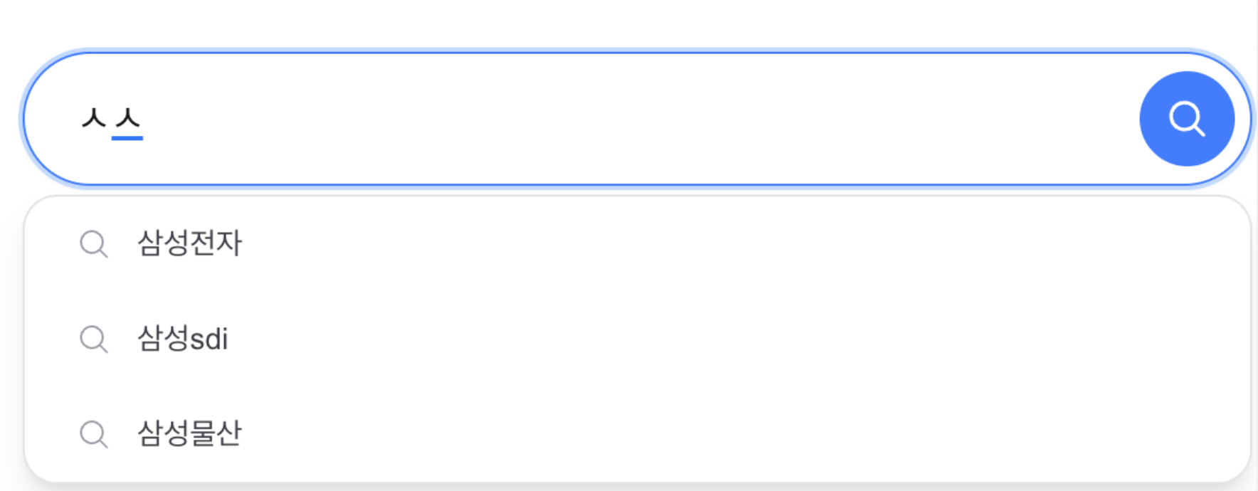Select the 삼성물산 search suggestion

190,433
